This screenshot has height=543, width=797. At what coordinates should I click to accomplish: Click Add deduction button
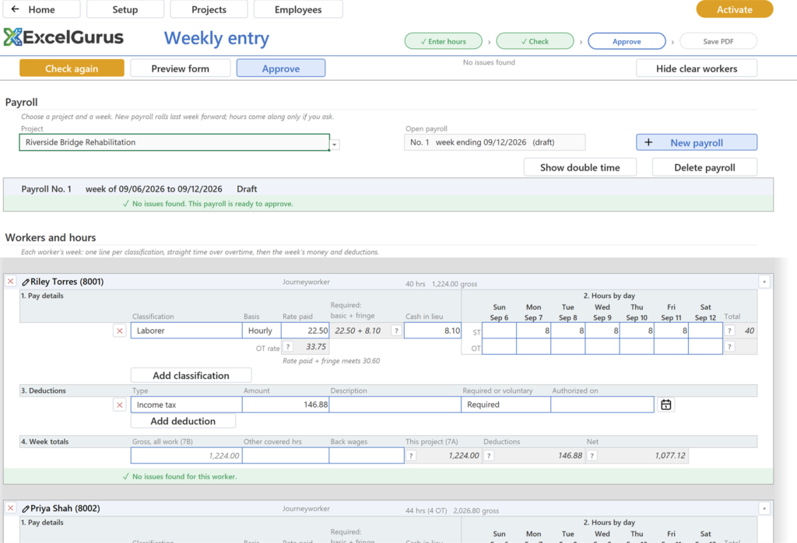point(183,421)
